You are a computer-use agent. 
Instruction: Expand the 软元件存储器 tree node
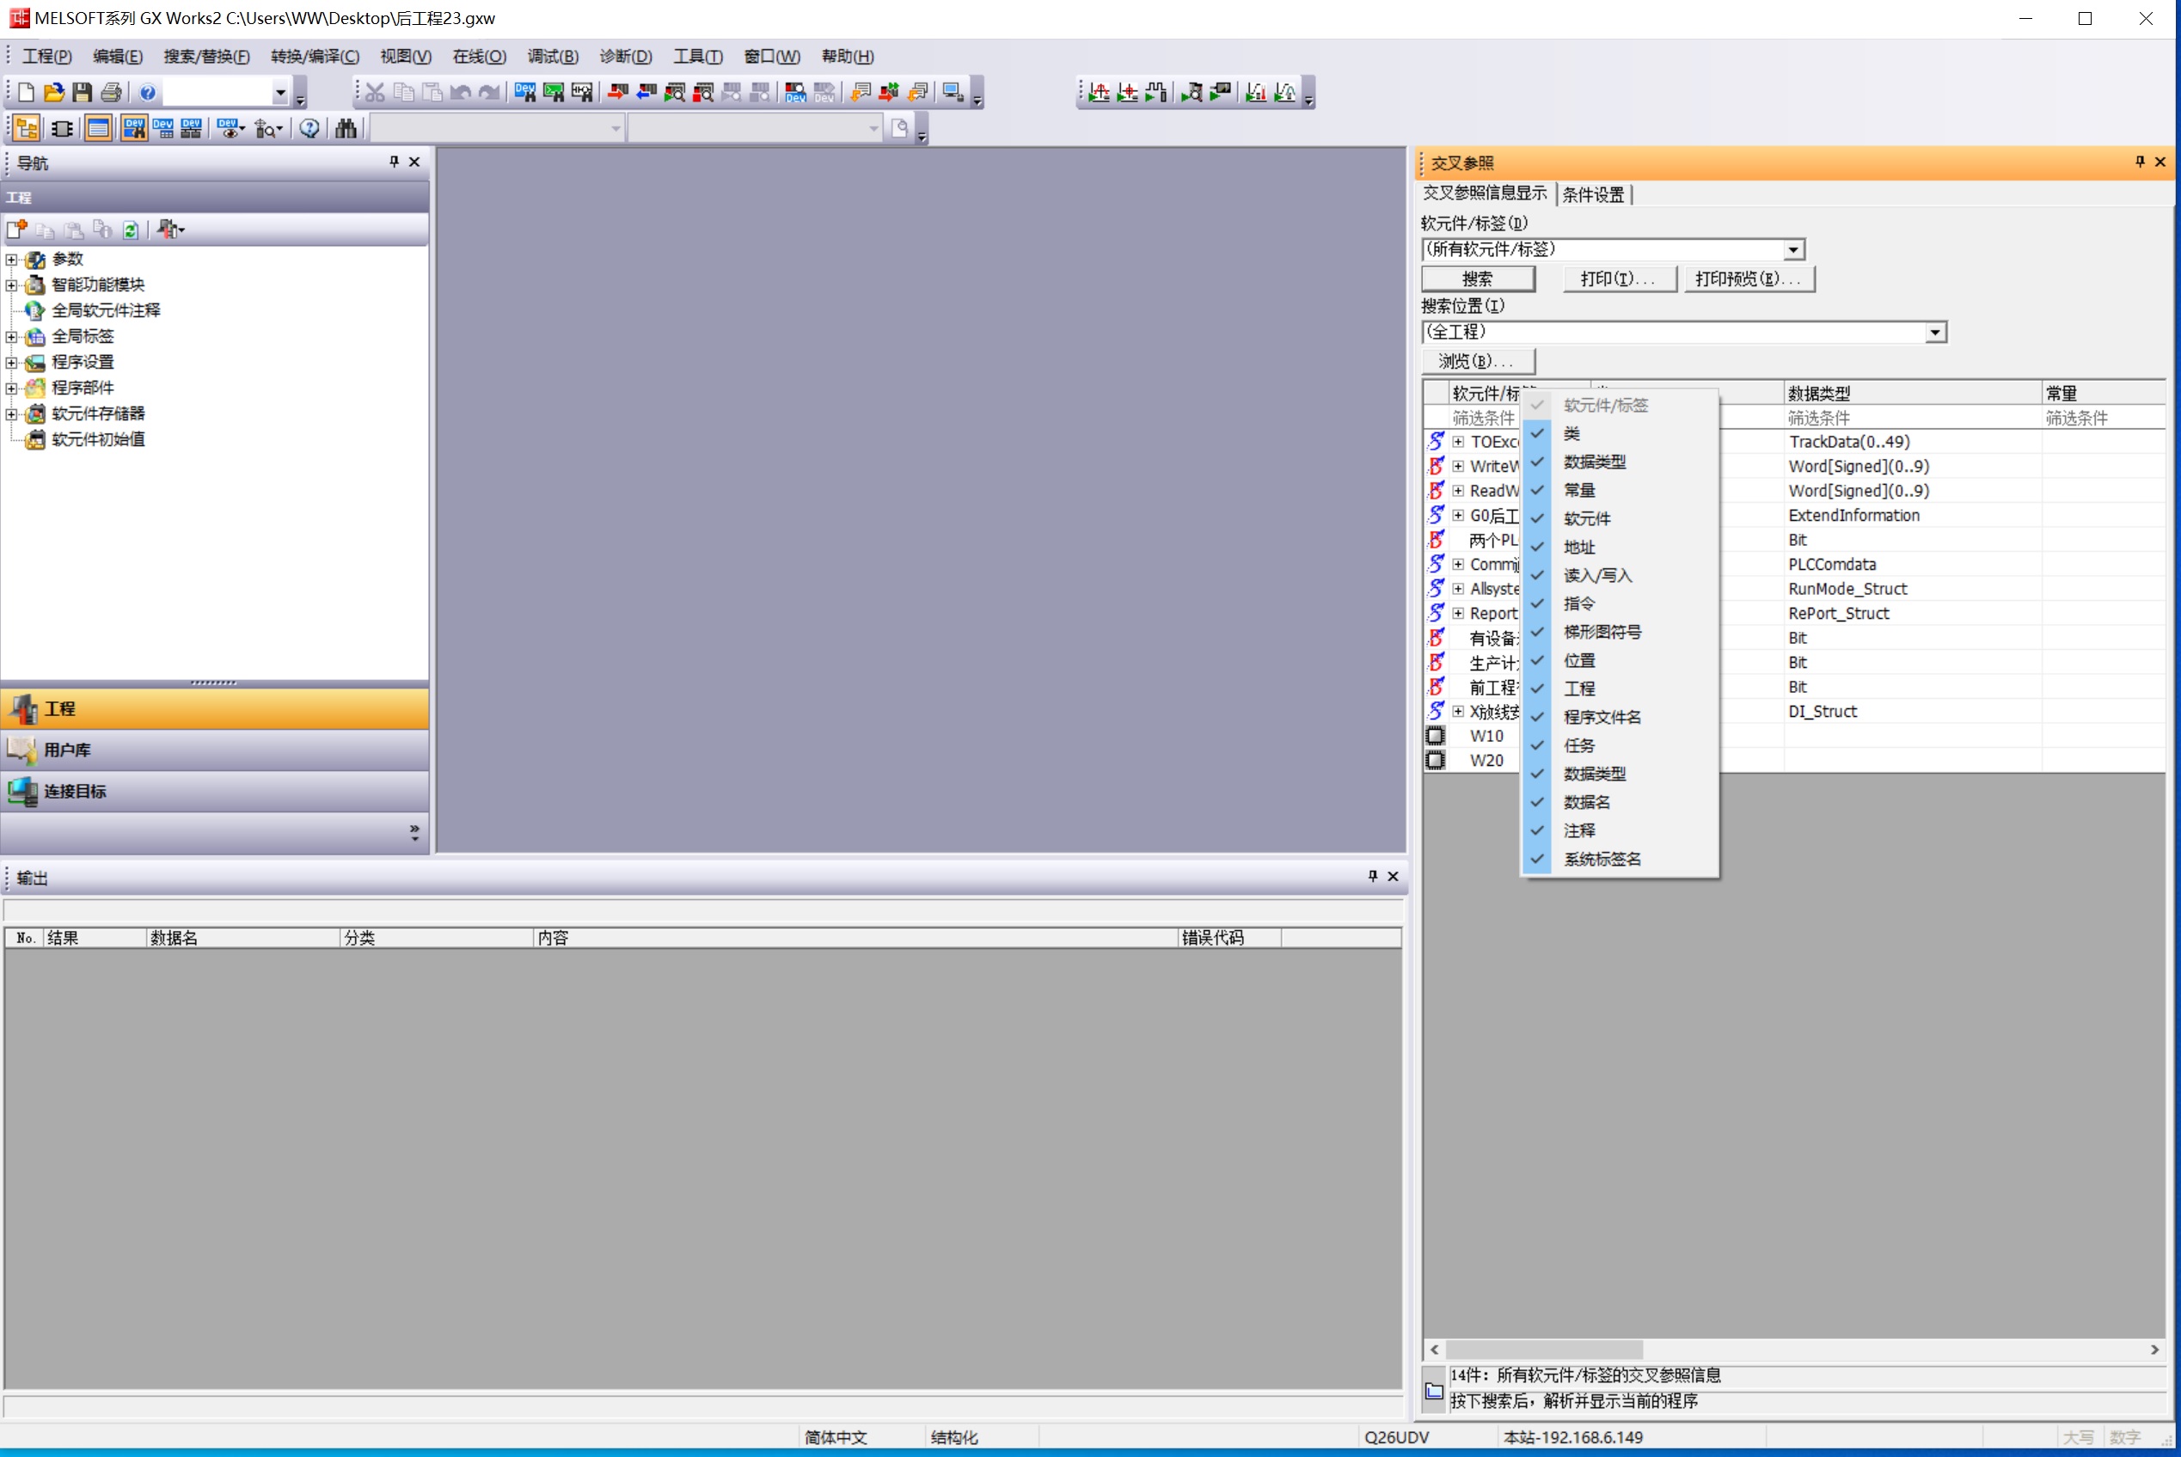11,413
